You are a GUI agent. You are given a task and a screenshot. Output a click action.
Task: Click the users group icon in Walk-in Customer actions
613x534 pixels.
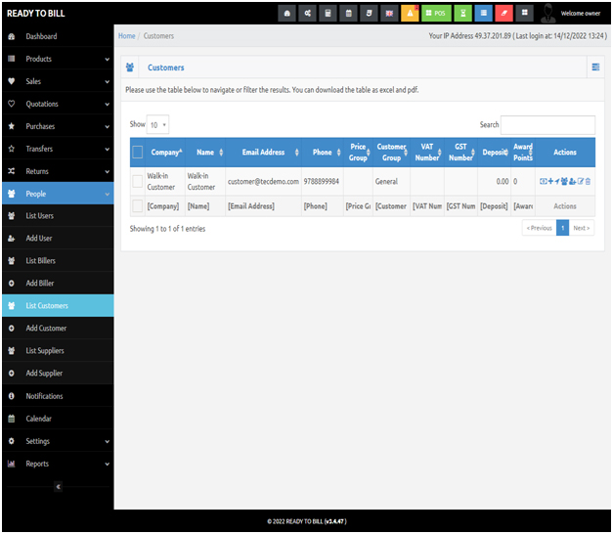pos(564,182)
